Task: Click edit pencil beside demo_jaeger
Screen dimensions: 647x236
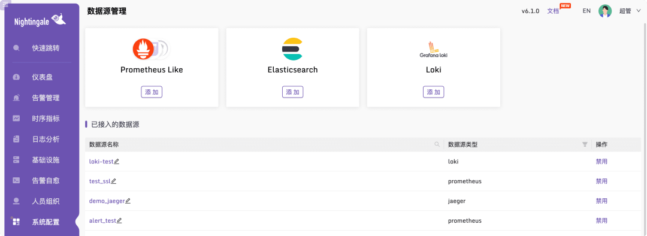Action: 128,201
